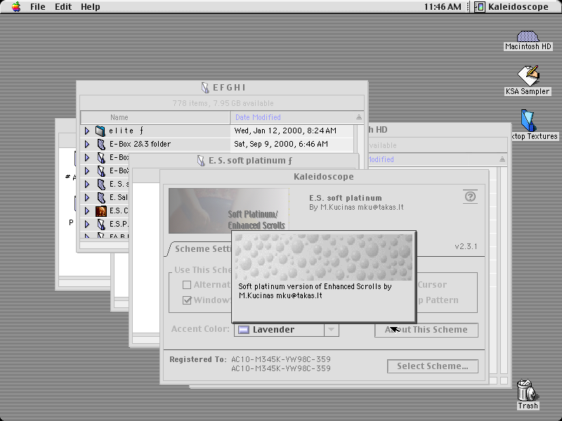Select the elite ƒ folder icon
Screen dimensions: 562x421
click(x=100, y=131)
